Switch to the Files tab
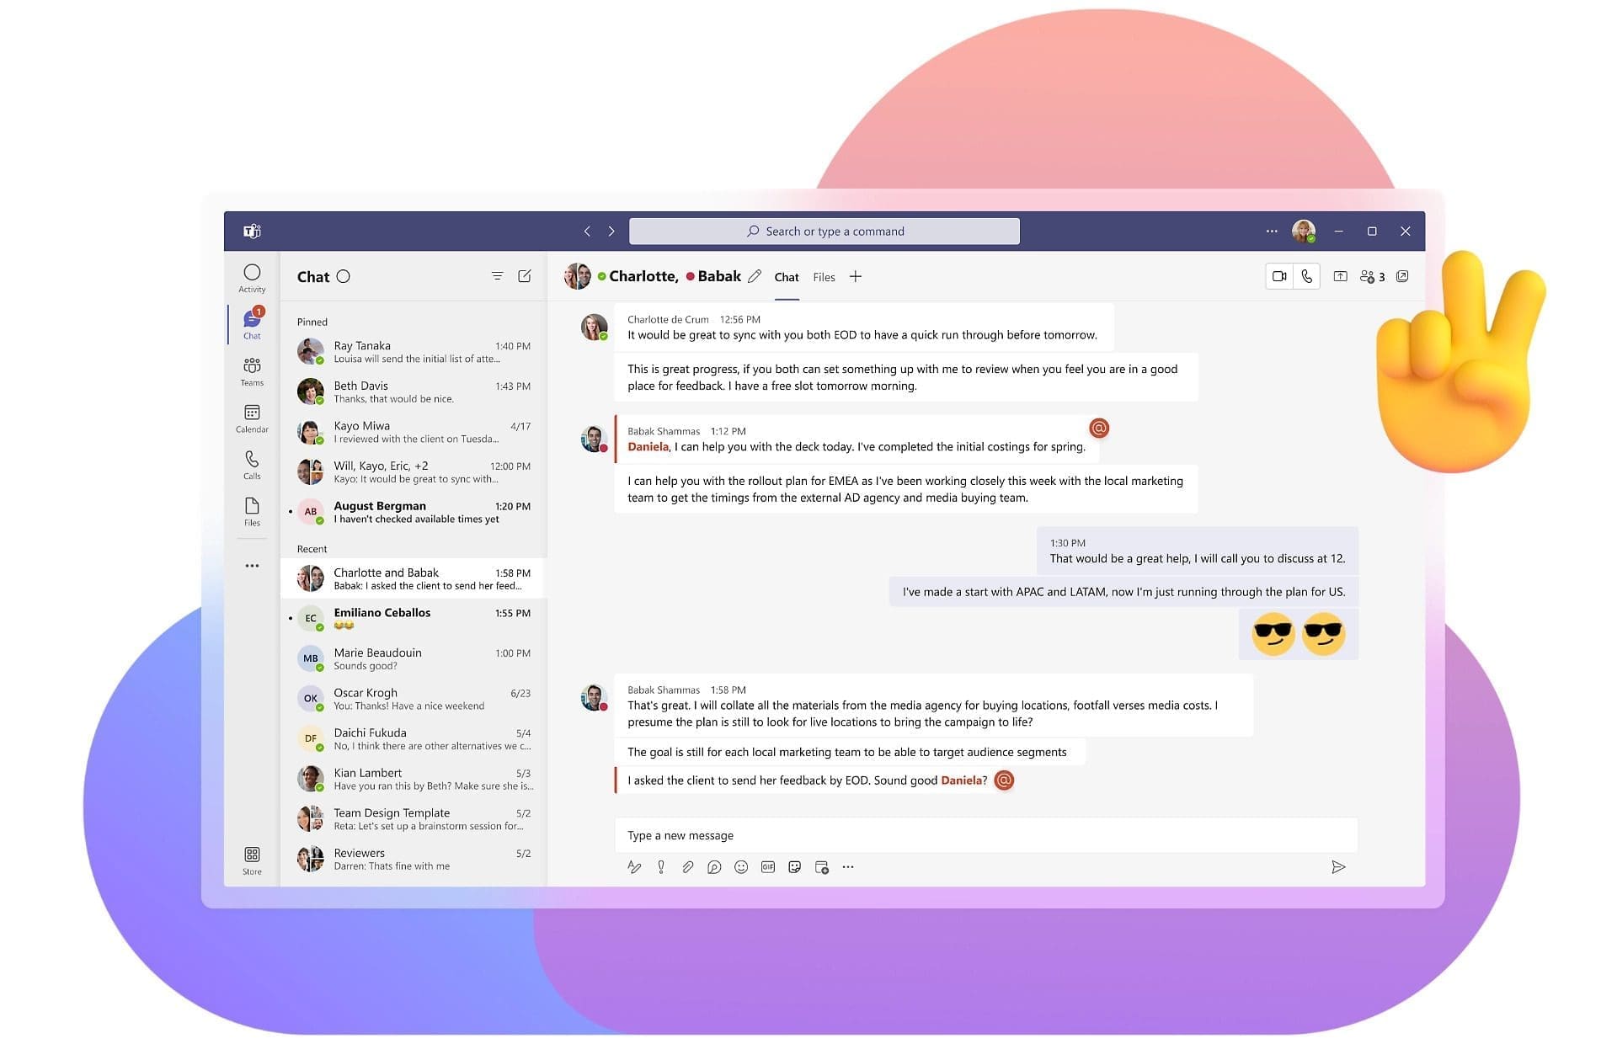The image size is (1617, 1044). [825, 275]
